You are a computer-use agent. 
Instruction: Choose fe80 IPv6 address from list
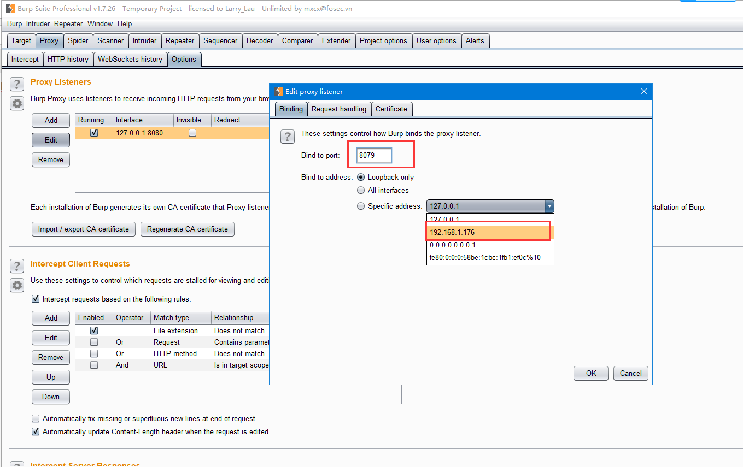490,257
